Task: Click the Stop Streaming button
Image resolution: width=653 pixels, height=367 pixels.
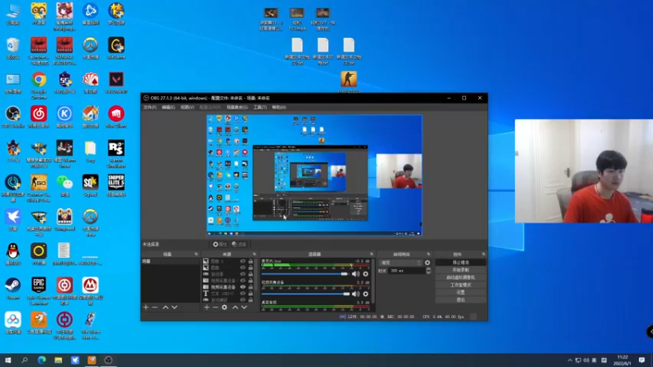Action: point(460,263)
